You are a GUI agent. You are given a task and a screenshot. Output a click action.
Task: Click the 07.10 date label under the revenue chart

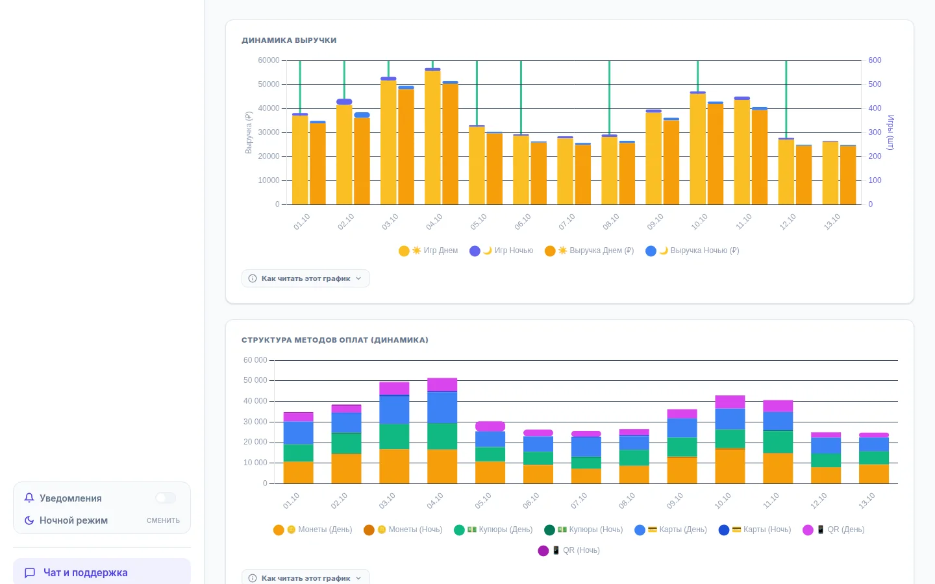tap(567, 222)
